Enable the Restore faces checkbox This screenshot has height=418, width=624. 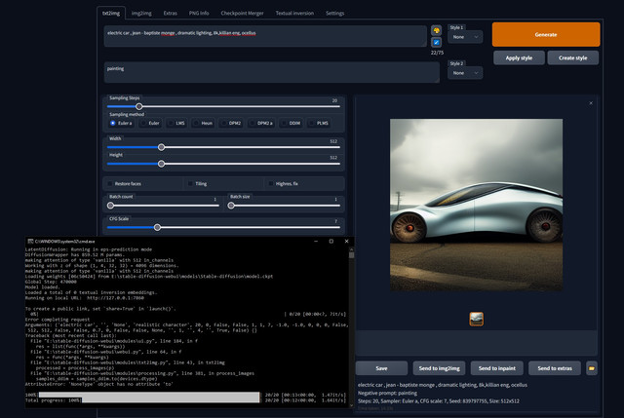[110, 184]
